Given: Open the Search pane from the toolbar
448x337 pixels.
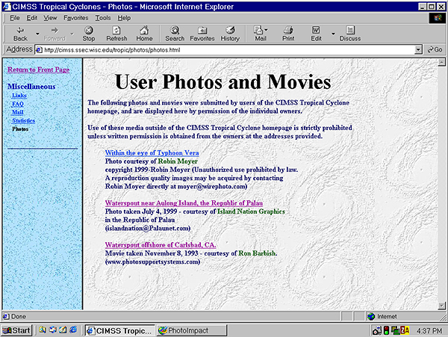Looking at the screenshot, I should 175,33.
